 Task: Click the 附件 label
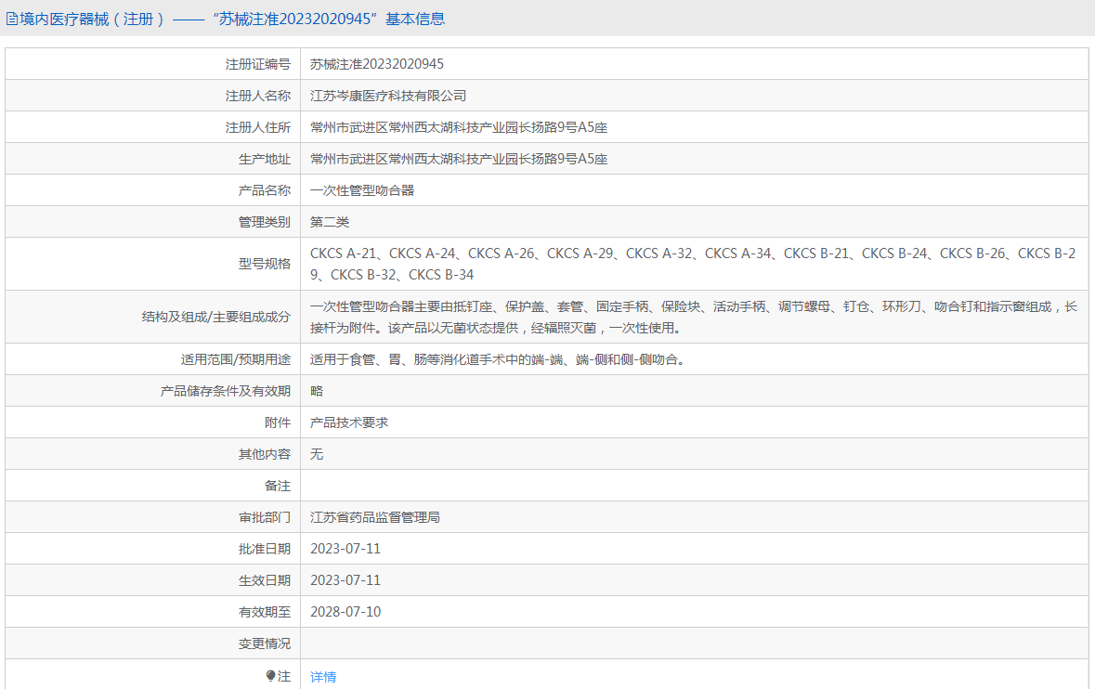pos(278,422)
